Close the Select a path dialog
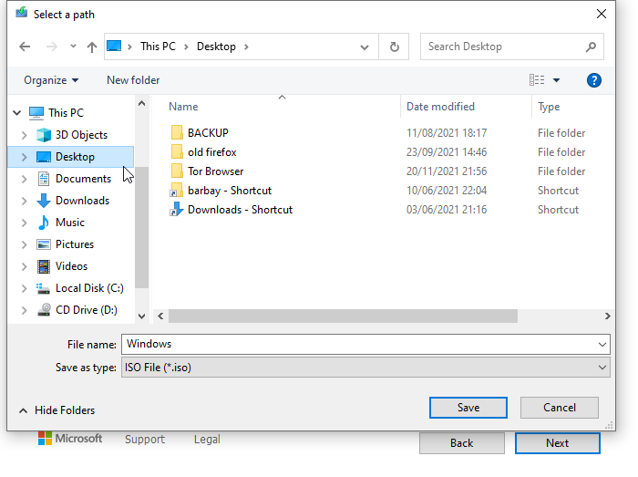 (601, 14)
